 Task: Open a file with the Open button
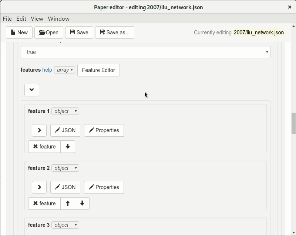click(x=49, y=33)
